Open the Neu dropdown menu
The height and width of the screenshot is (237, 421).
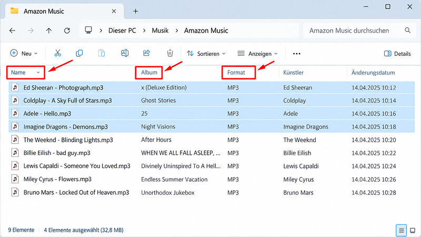pos(24,54)
